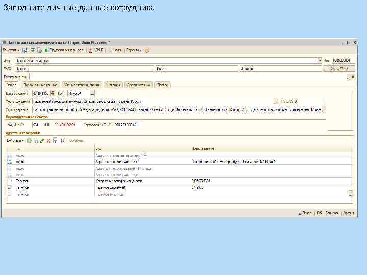
Task: Click the Страховой № ПФР field
Action: tap(128, 125)
